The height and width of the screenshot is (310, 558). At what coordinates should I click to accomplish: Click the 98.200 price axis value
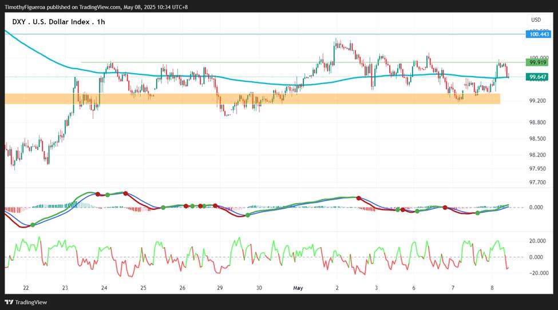pyautogui.click(x=537, y=155)
